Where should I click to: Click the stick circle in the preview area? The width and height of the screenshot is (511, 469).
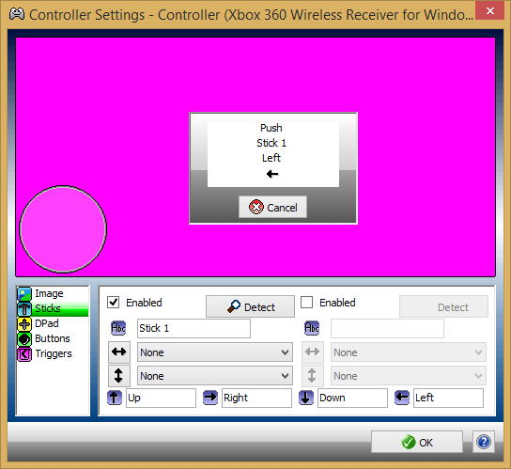click(63, 229)
